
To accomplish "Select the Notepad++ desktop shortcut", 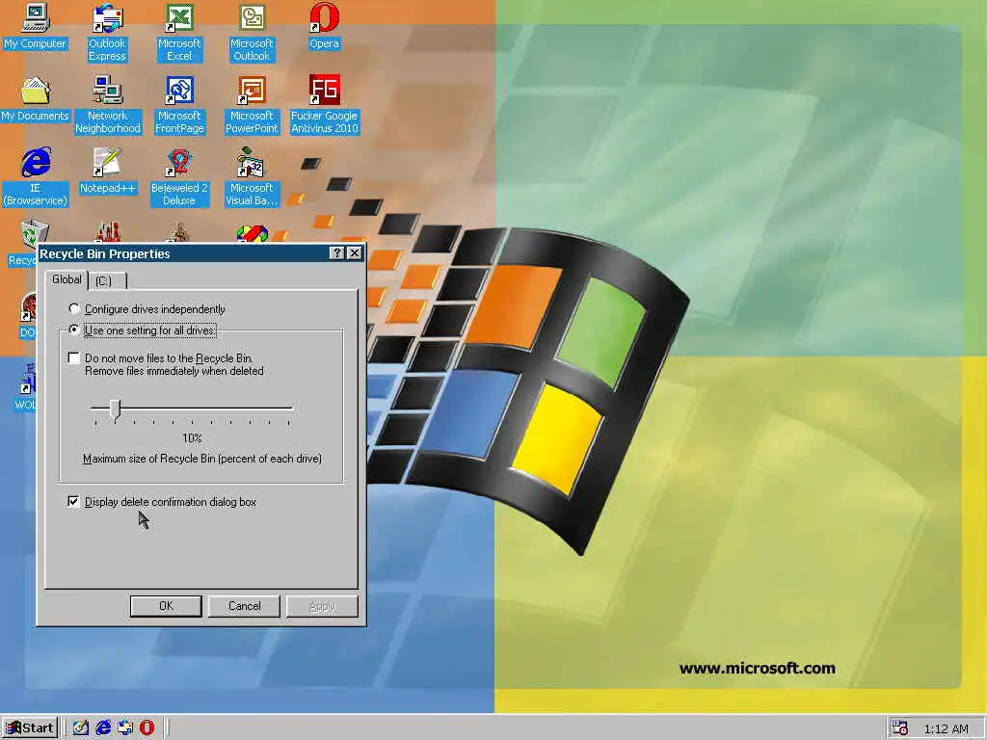I will click(x=108, y=172).
